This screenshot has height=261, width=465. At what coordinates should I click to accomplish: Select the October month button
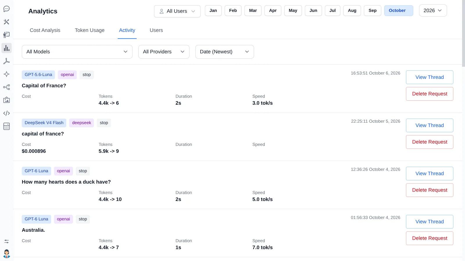click(399, 10)
